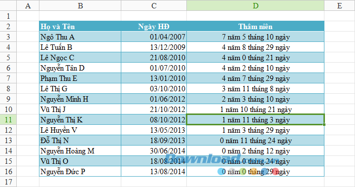Select row 14 header
Screen dimensions: 355x187
coord(8,150)
